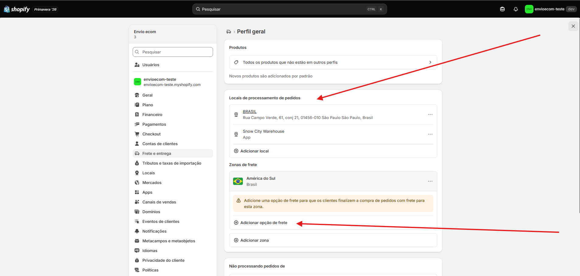The width and height of the screenshot is (580, 276).
Task: Open Financeiro settings
Action: [173, 114]
